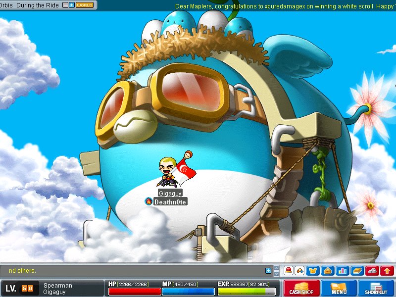The image size is (396, 297).
Task: Open the Skill book icon
Action: [357, 271]
